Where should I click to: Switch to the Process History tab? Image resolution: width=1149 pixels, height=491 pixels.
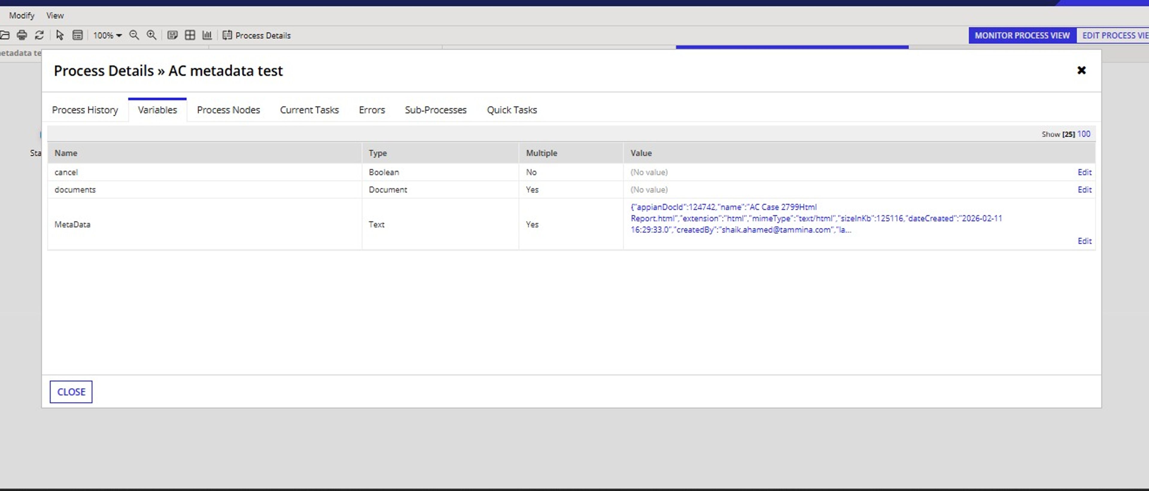pos(85,110)
